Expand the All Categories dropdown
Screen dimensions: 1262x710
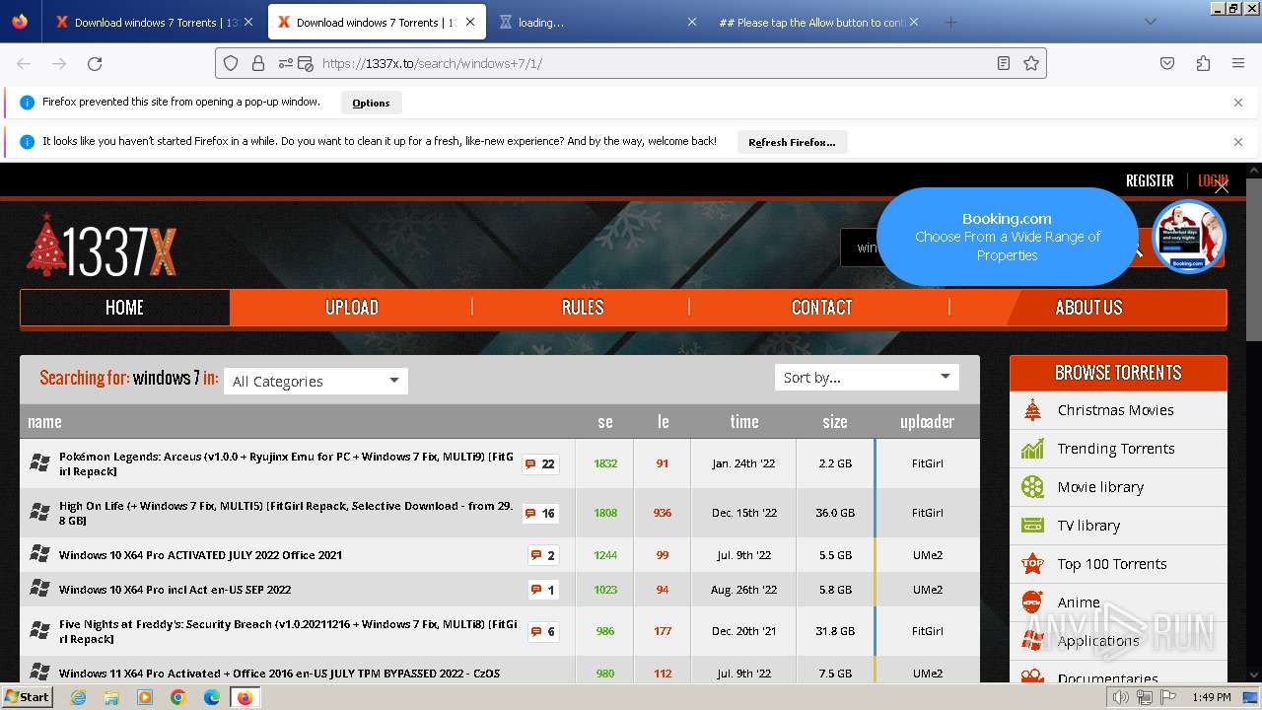(x=315, y=381)
